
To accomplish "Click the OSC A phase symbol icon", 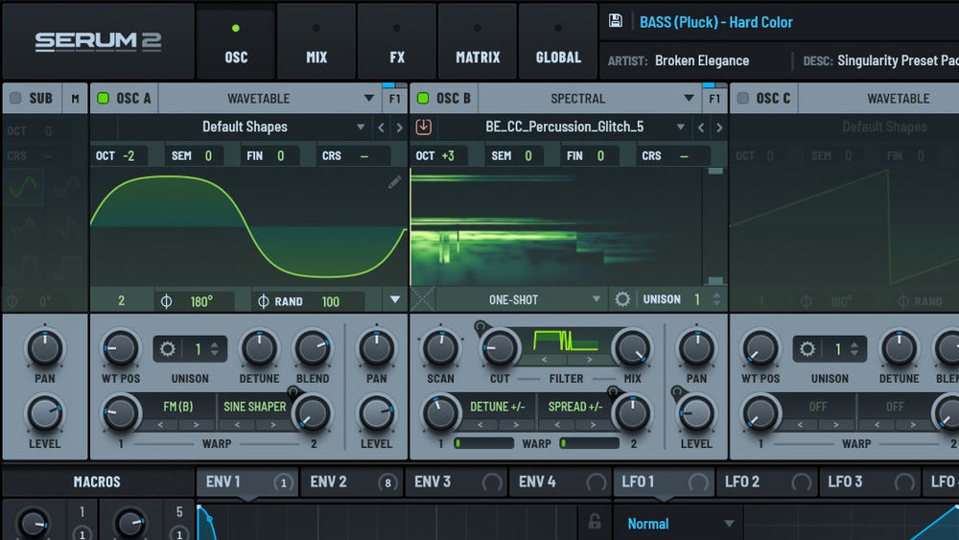I will [x=166, y=301].
